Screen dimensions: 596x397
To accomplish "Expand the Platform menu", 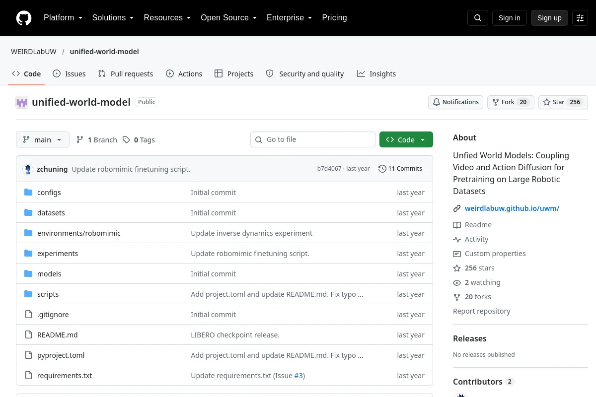I will coord(63,18).
